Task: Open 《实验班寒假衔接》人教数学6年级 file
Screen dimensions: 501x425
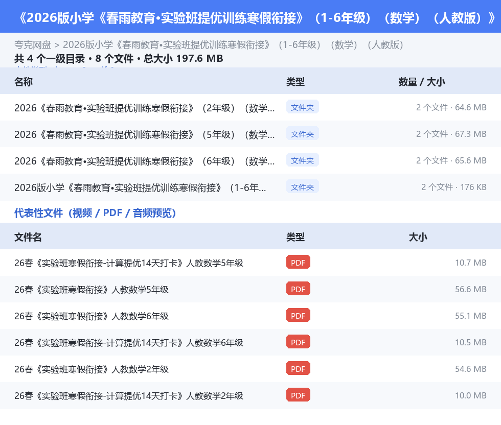Action: coord(92,316)
